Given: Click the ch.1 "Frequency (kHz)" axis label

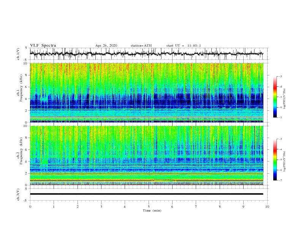Looking at the screenshot, I should click(x=21, y=88).
